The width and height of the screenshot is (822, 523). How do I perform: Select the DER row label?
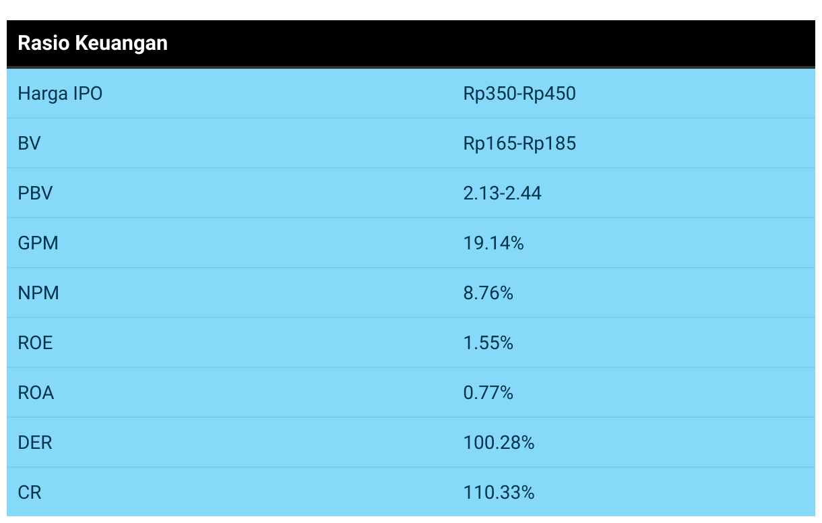point(34,443)
